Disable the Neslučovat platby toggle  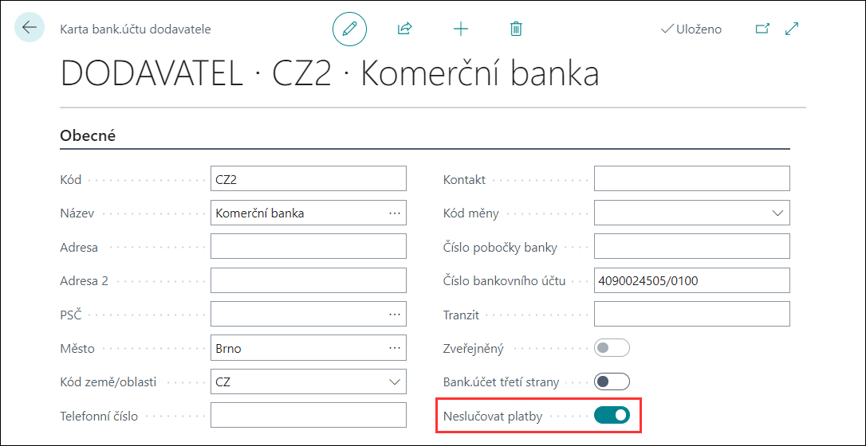tap(612, 415)
